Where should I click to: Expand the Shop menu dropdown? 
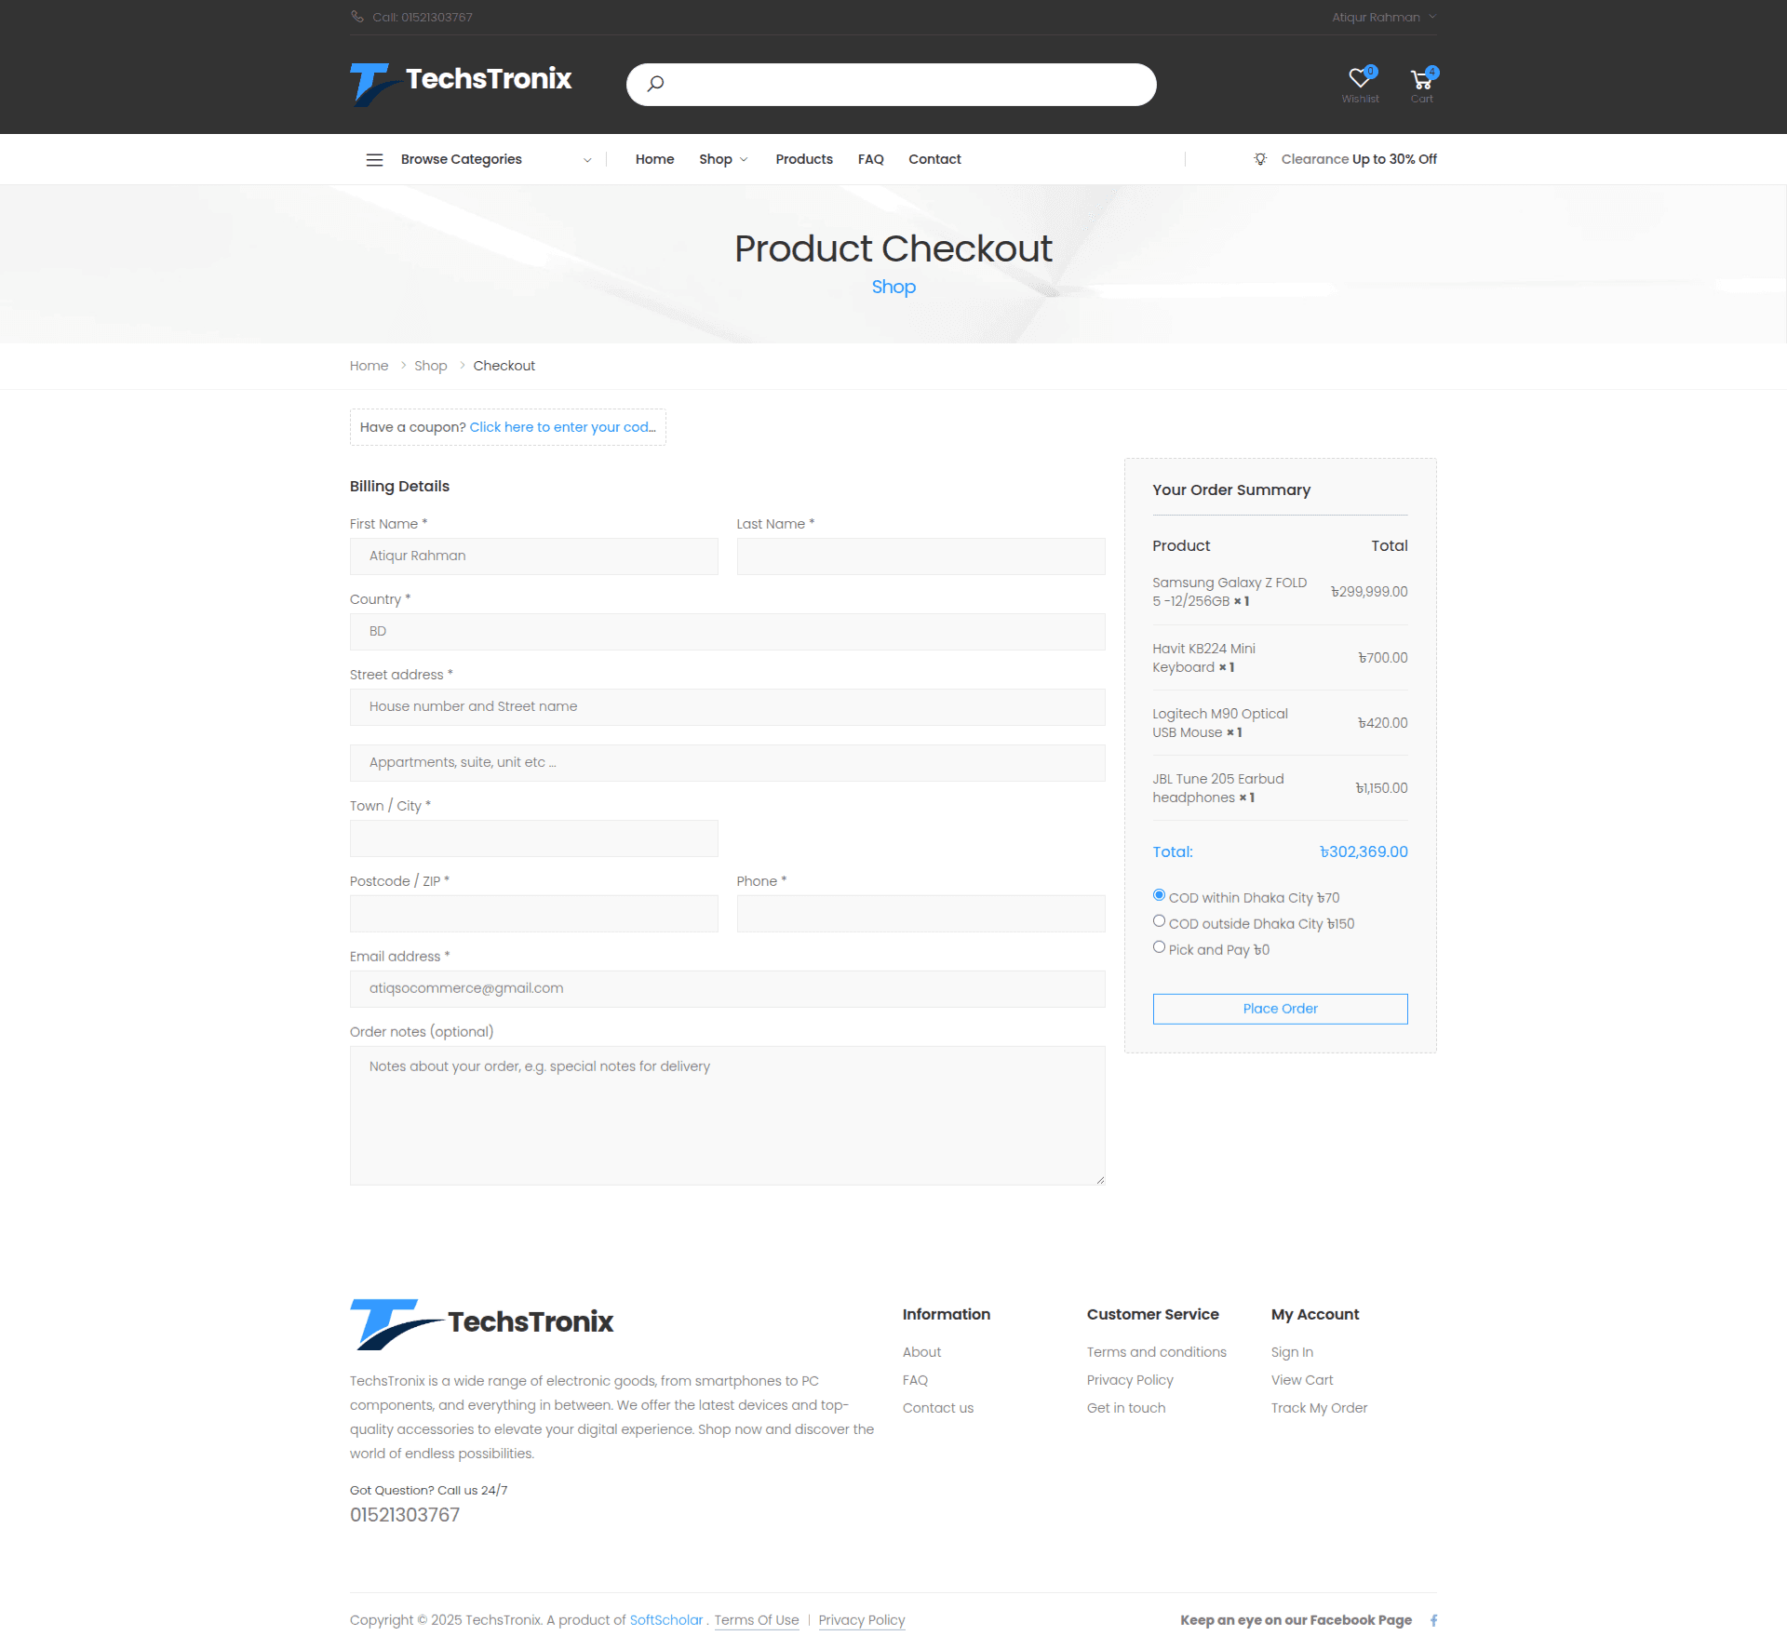[723, 159]
